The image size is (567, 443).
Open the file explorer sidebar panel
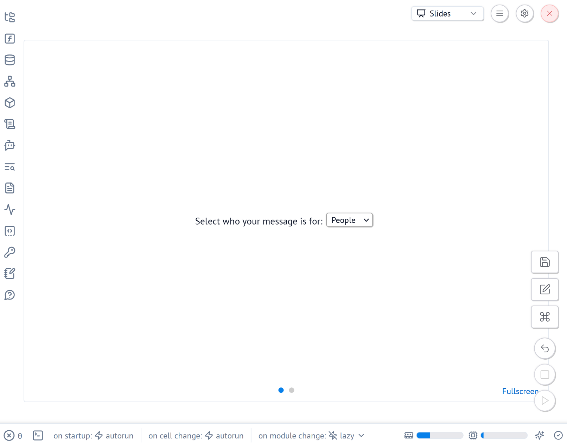(10, 17)
